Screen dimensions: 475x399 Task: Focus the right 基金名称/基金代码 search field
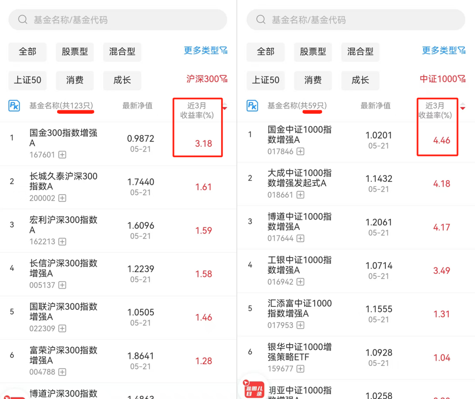[x=356, y=20]
